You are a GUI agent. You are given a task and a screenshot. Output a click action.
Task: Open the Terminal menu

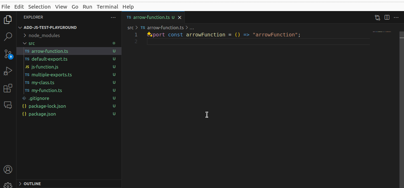point(107,7)
